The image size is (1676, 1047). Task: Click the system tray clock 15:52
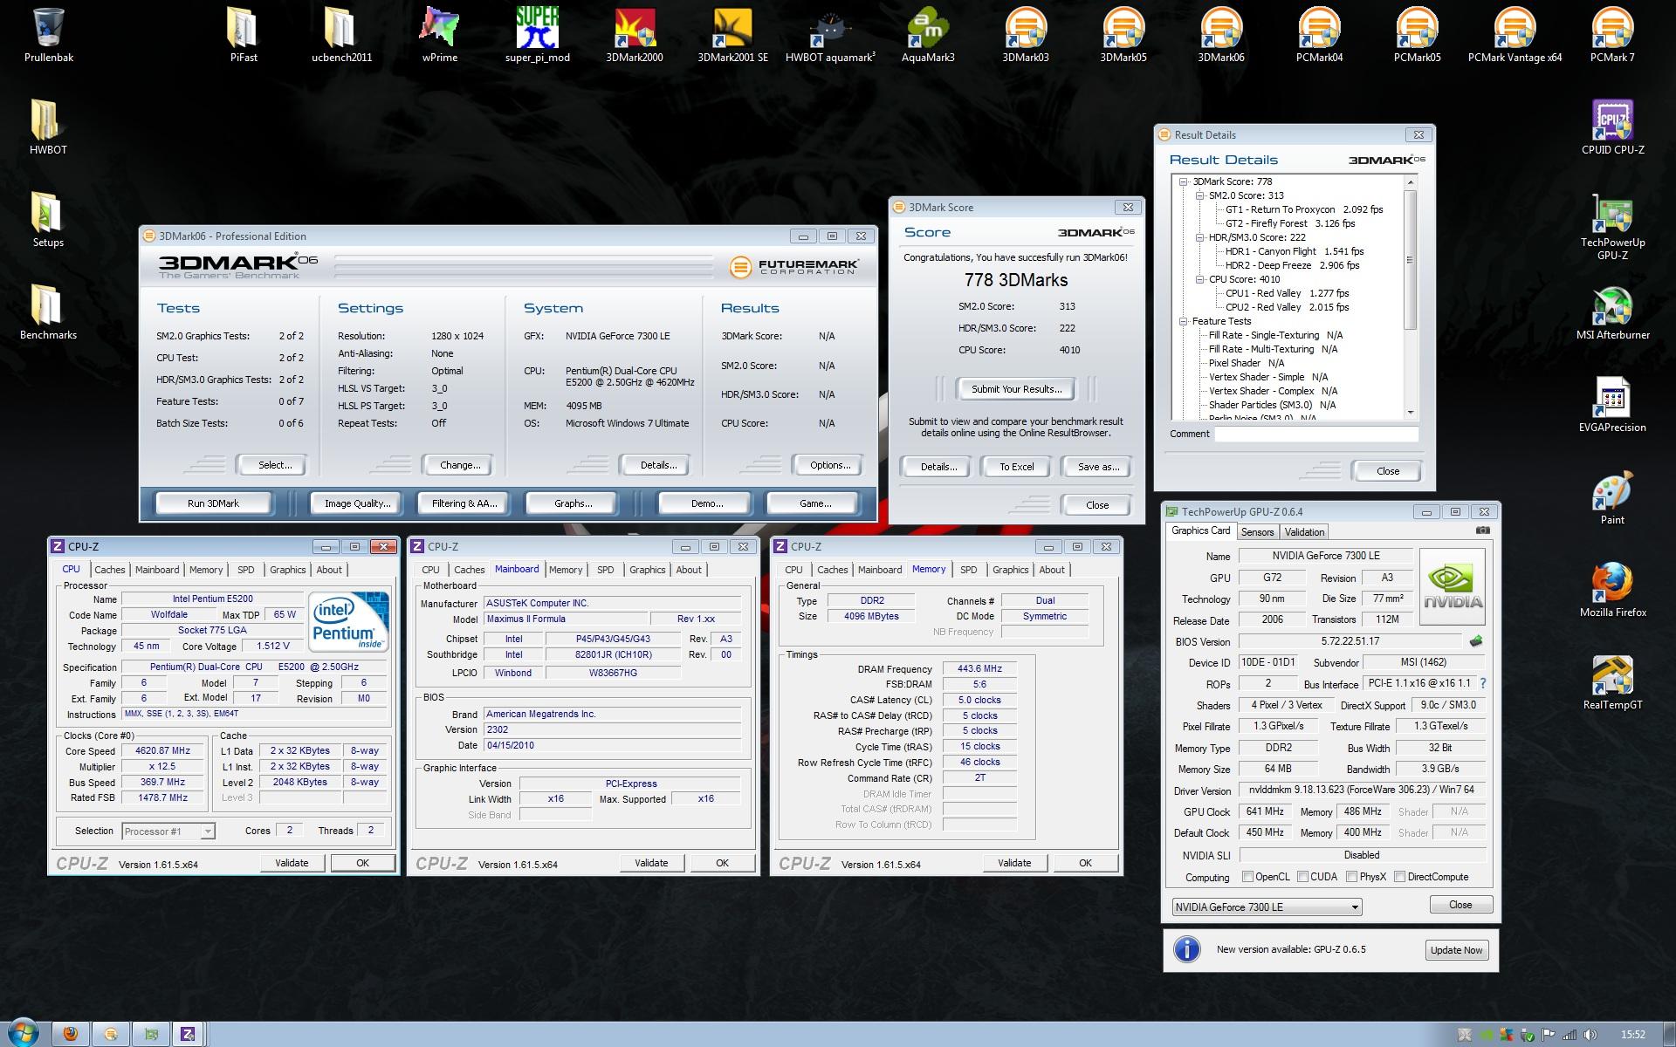tap(1633, 1035)
